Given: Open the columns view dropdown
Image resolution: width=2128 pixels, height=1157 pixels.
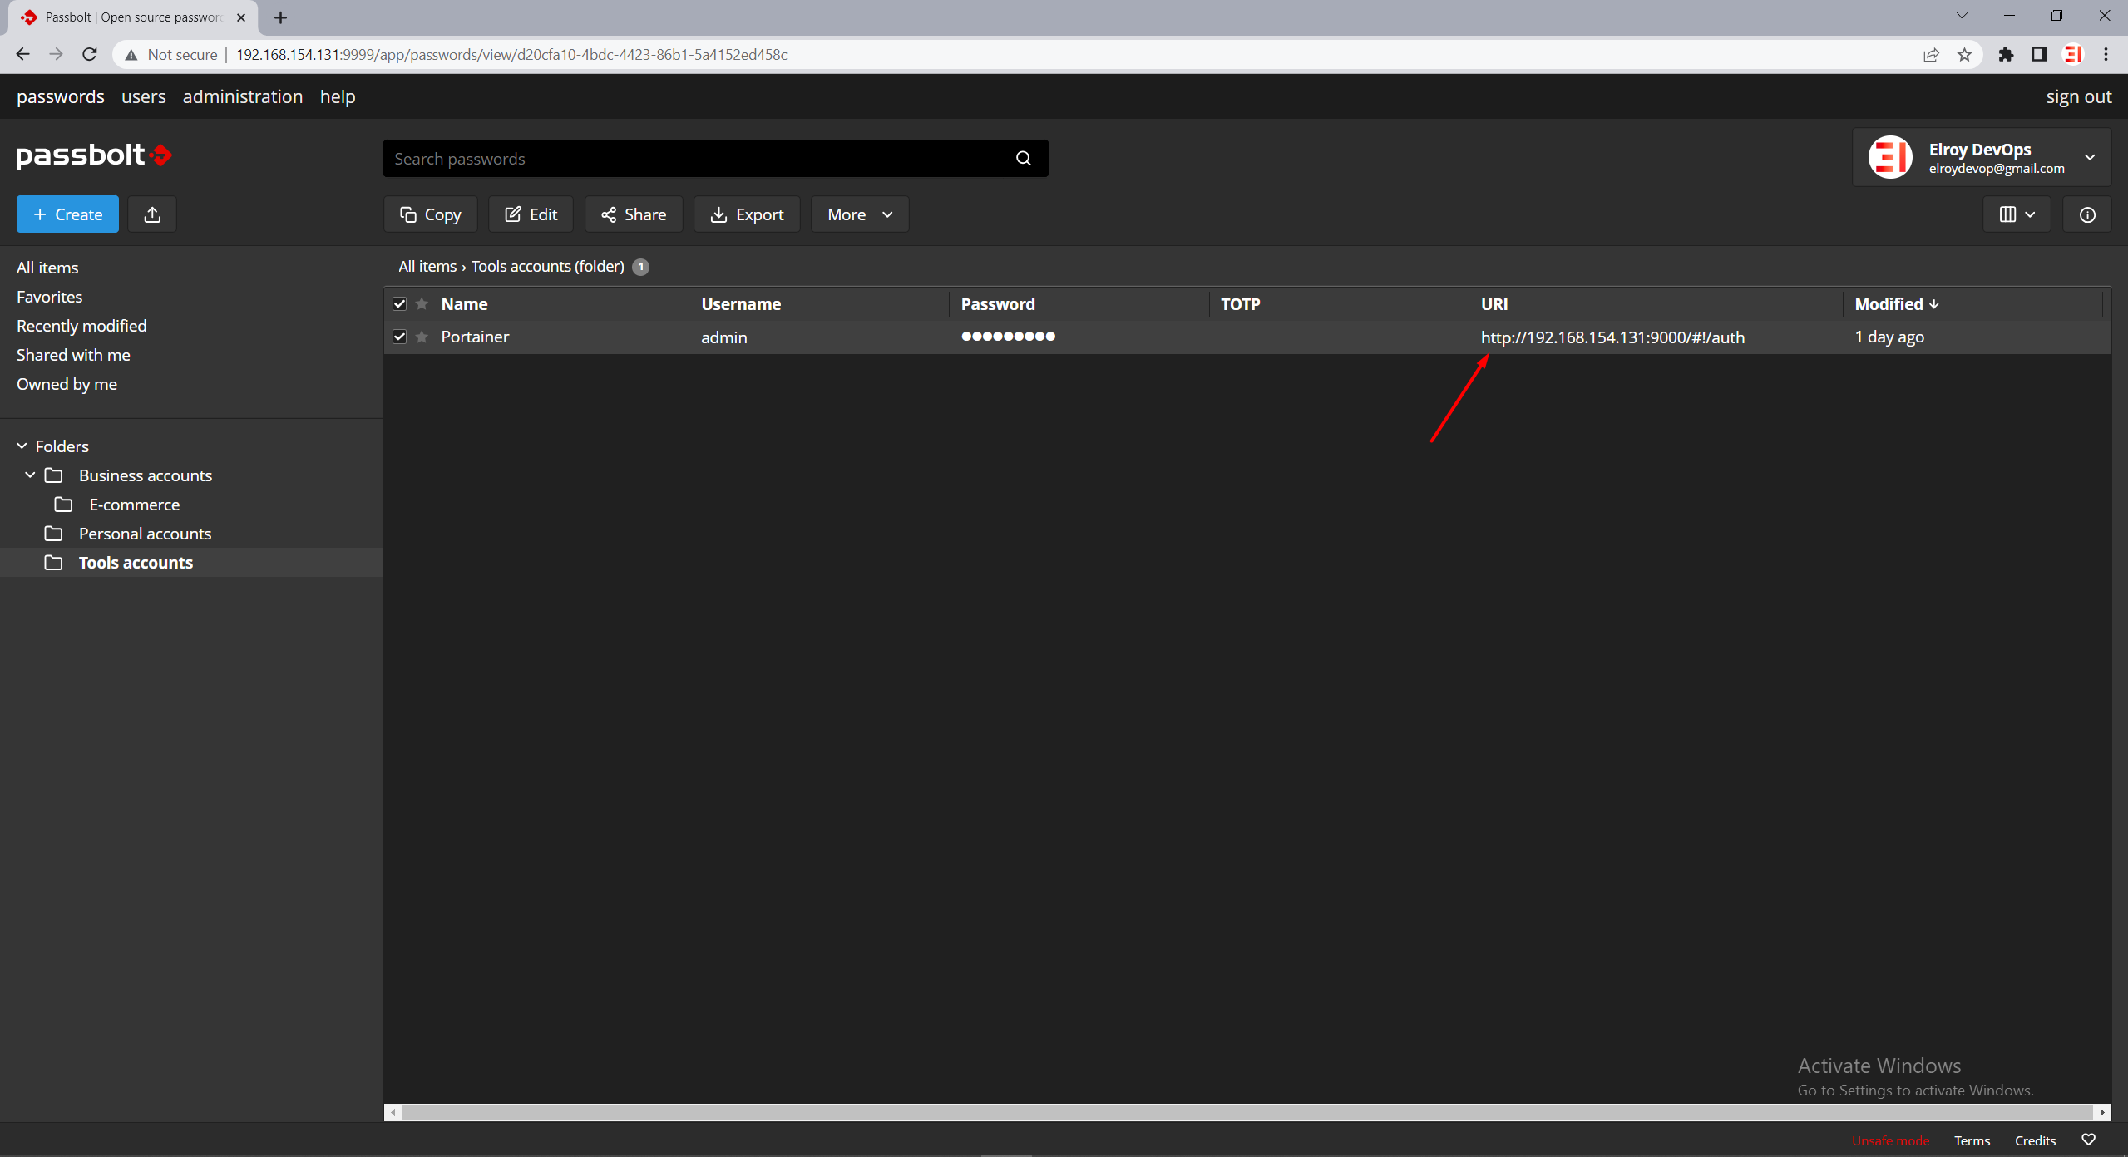Looking at the screenshot, I should [x=2017, y=214].
